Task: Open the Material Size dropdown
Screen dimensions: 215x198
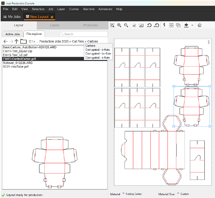Action: point(178,193)
